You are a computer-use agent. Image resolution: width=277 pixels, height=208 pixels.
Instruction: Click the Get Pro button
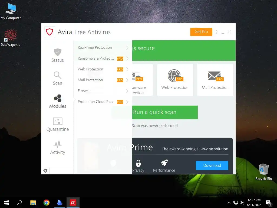coord(201,32)
